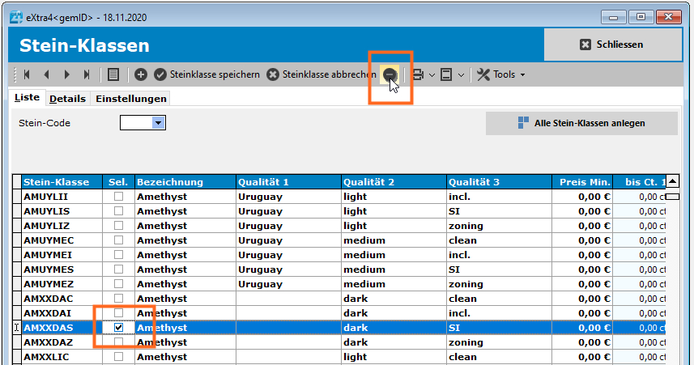Click Alle Stein-Klassen anlegen button
694x365 pixels.
tap(581, 123)
